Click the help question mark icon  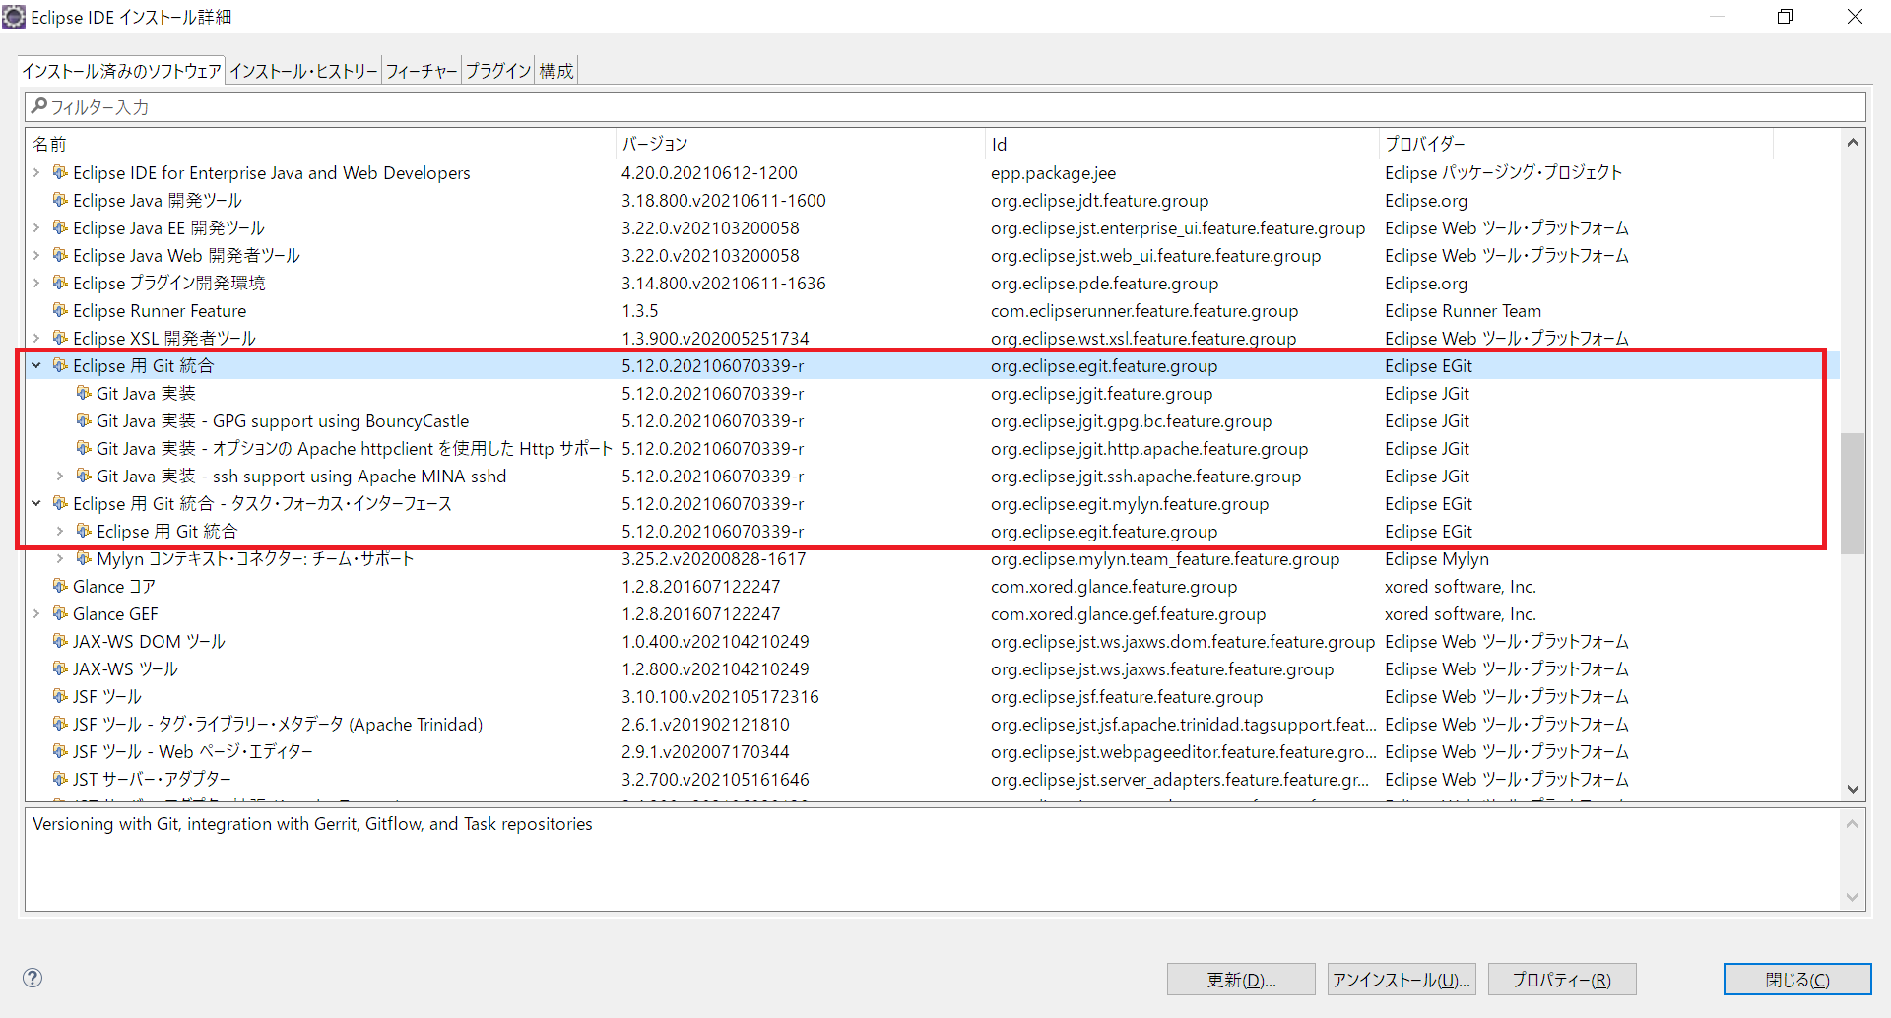pyautogui.click(x=33, y=978)
